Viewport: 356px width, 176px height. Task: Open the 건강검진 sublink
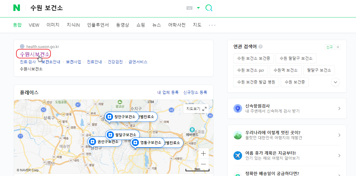(x=115, y=62)
